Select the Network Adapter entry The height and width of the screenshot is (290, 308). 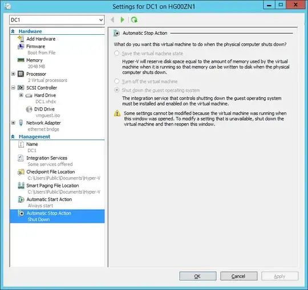tap(43, 123)
